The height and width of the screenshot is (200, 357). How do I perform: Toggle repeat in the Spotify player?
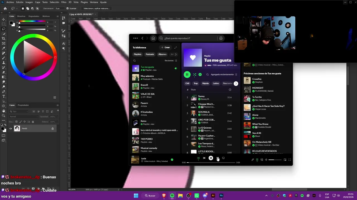[223, 158]
